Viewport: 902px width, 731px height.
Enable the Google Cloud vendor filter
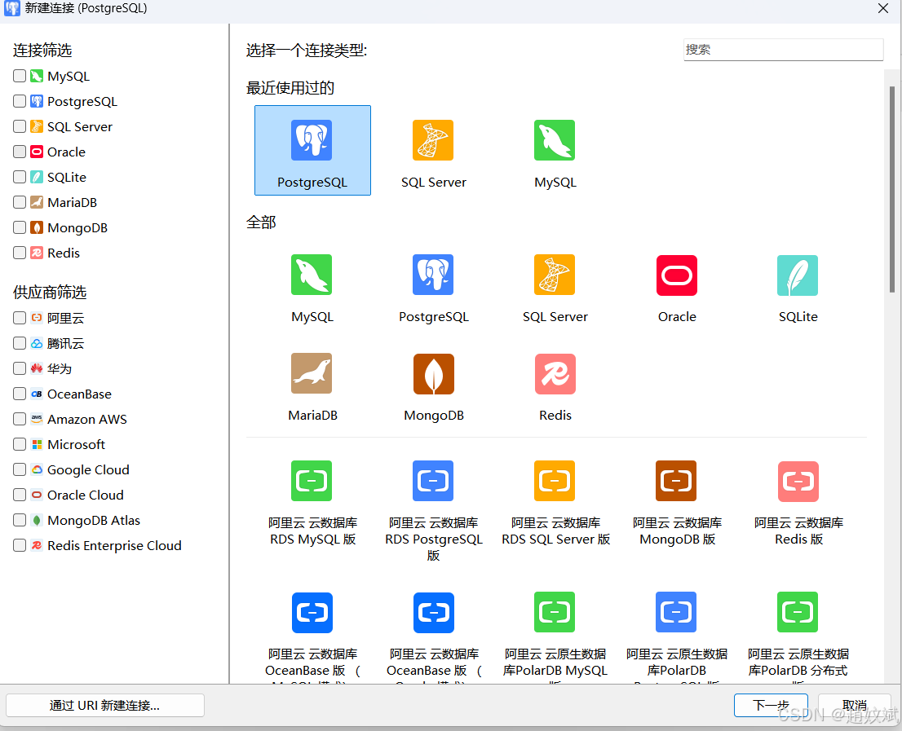(20, 469)
